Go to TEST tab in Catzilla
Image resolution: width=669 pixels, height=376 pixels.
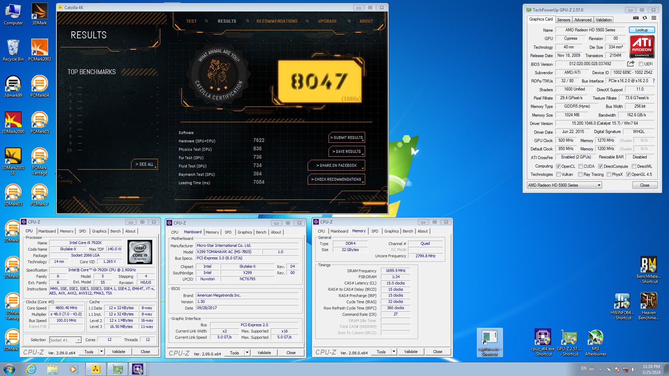[191, 21]
